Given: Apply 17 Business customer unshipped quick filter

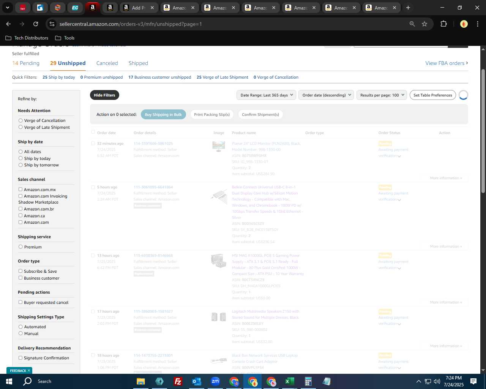Looking at the screenshot, I should pos(160,77).
